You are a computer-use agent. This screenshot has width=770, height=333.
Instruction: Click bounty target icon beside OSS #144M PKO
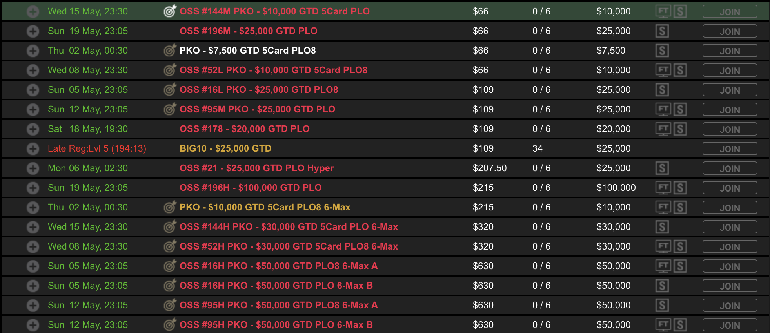click(170, 11)
